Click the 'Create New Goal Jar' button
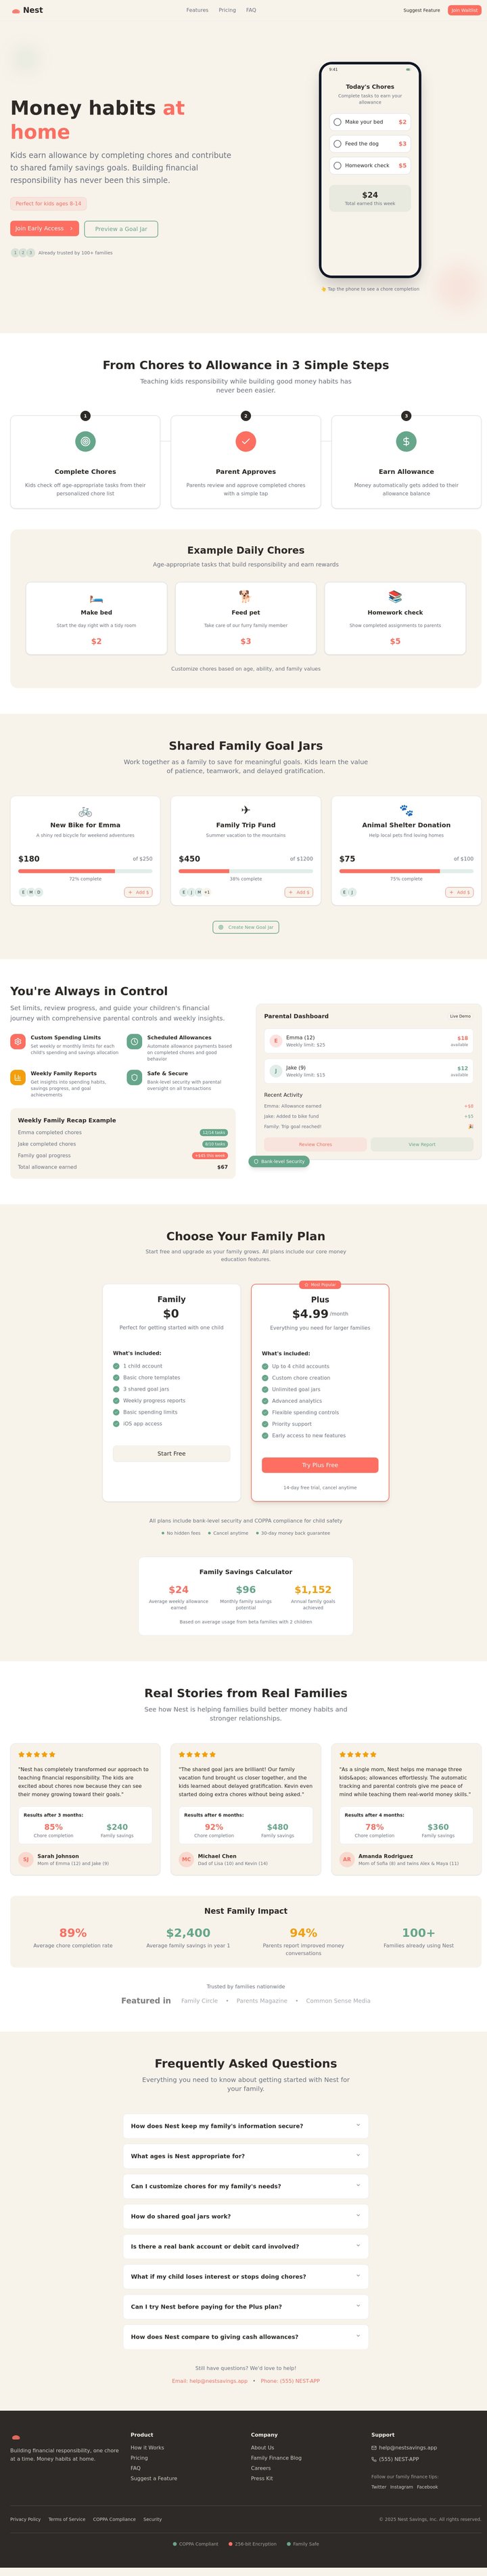The height and width of the screenshot is (2576, 487). (x=246, y=927)
